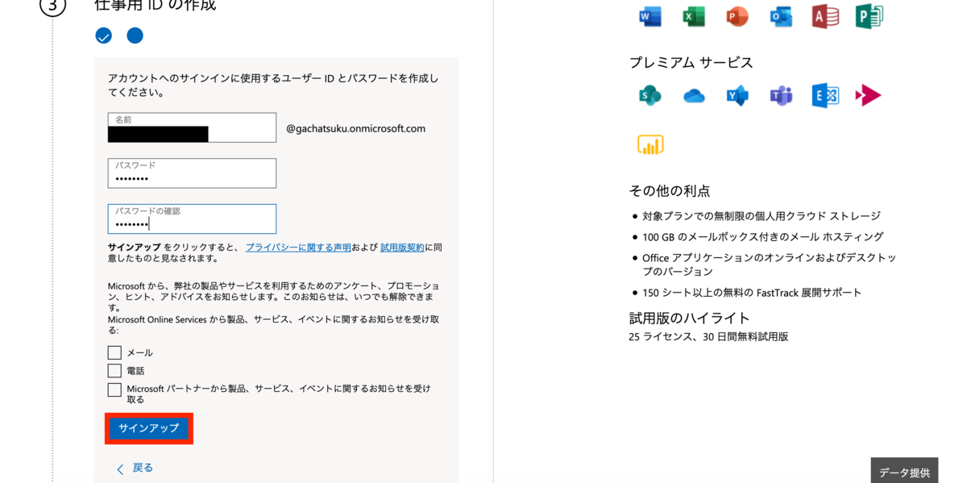Viewport: 967px width, 483px height.
Task: Click the PowerPoint app icon
Action: 737,16
